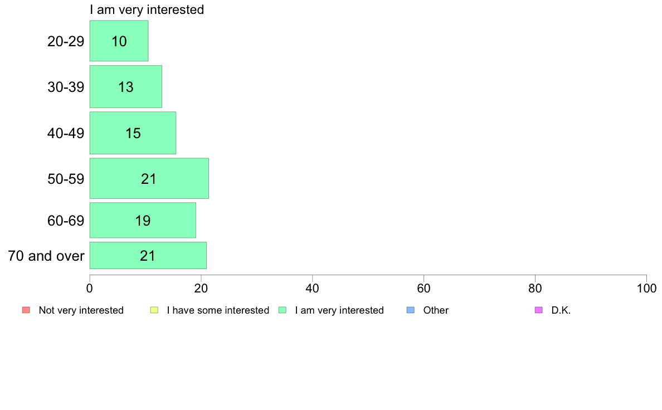Select the 70 and over bar
Image resolution: width=662 pixels, height=410 pixels.
click(148, 256)
